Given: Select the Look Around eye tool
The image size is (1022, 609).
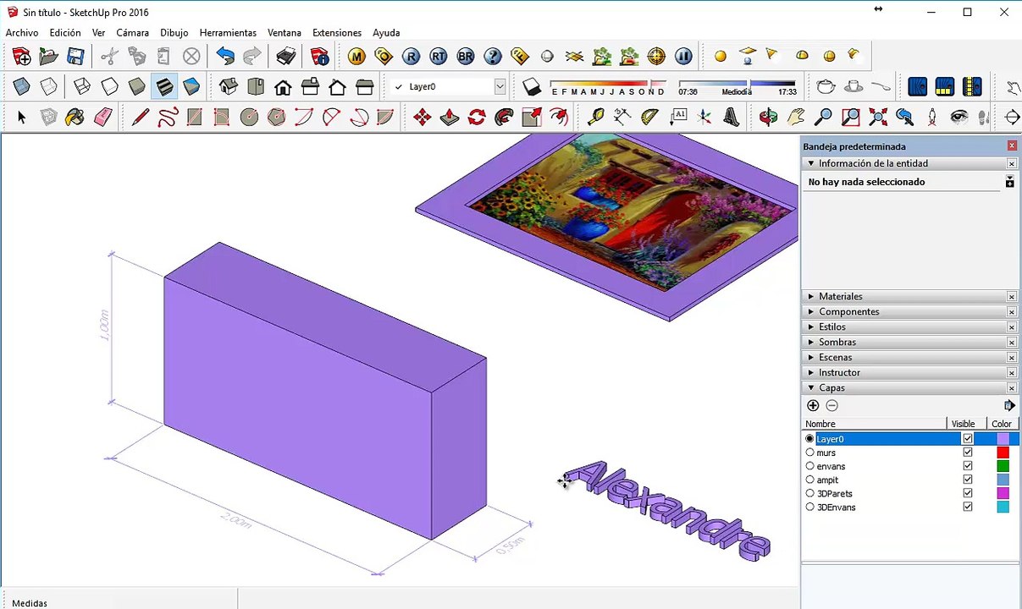Looking at the screenshot, I should tap(958, 117).
